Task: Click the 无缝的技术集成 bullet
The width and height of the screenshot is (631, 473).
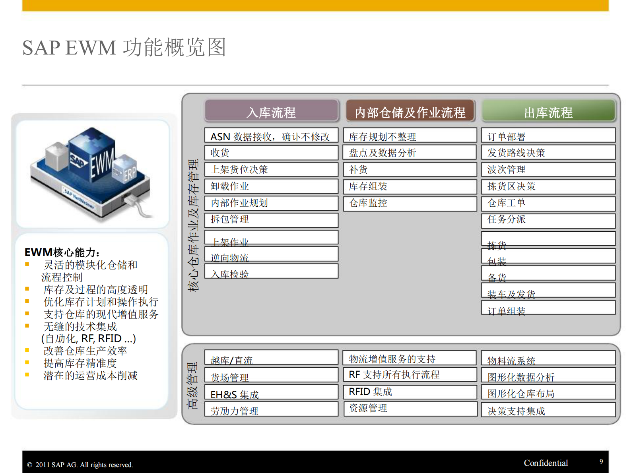Action: click(80, 326)
